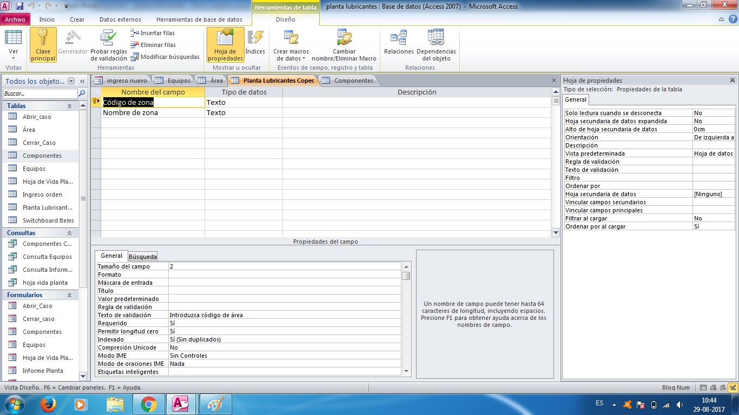Screen dimensions: 739x415
Task: Open Herramientas de base de datos tab
Action: tap(199, 19)
